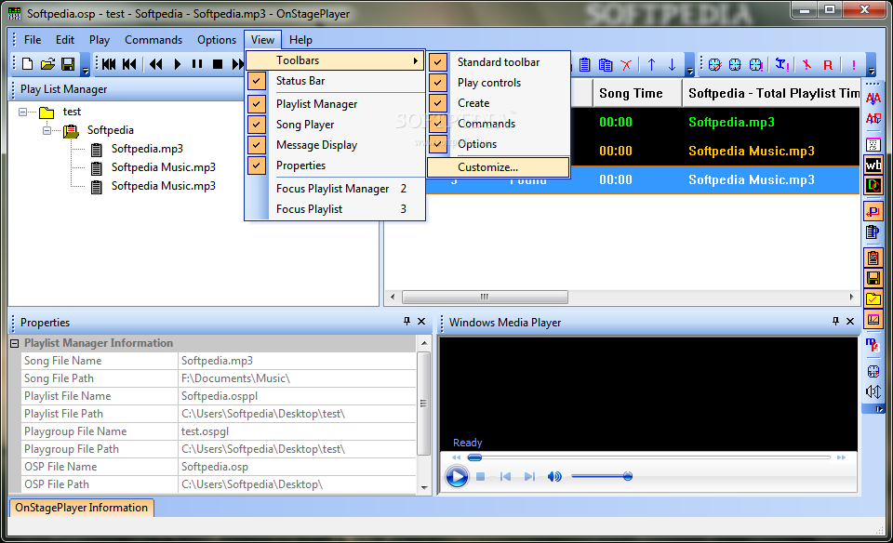Click the Windows Media Player volume slider
This screenshot has height=543, width=893.
click(x=602, y=476)
